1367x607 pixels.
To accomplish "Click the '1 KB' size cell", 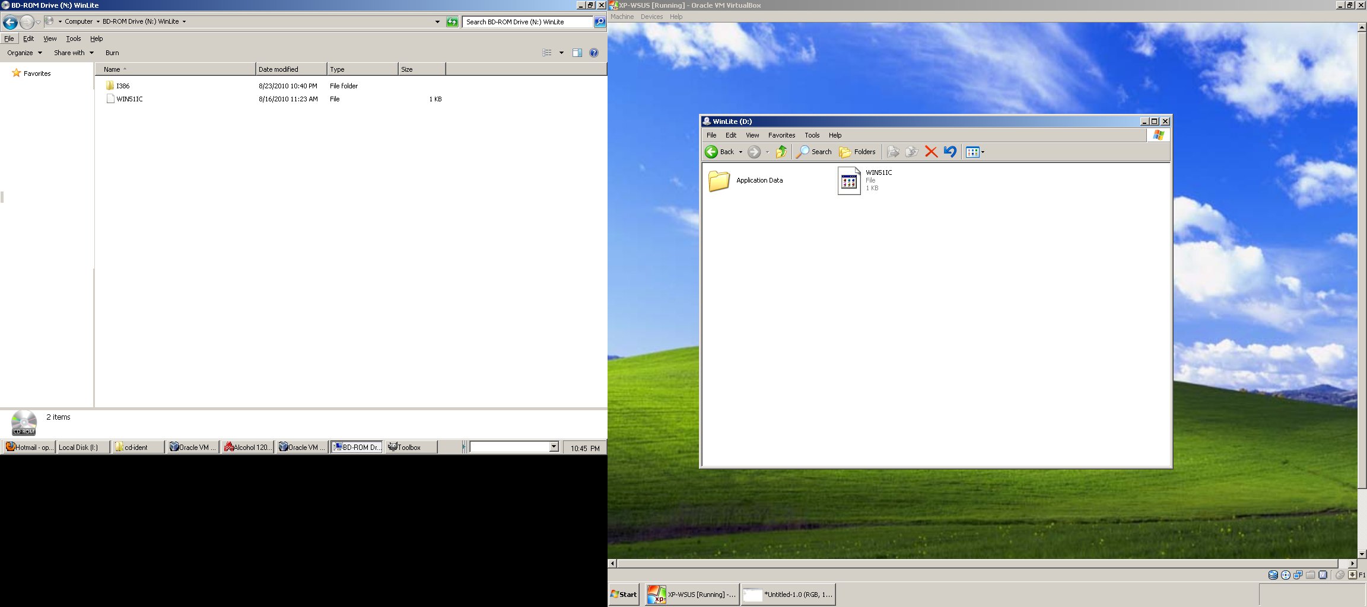I will pos(435,99).
